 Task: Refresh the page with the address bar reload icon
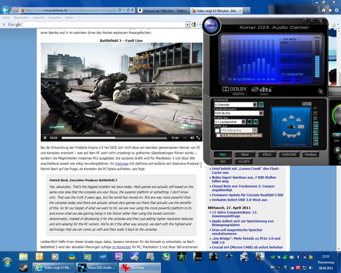[x=128, y=10]
